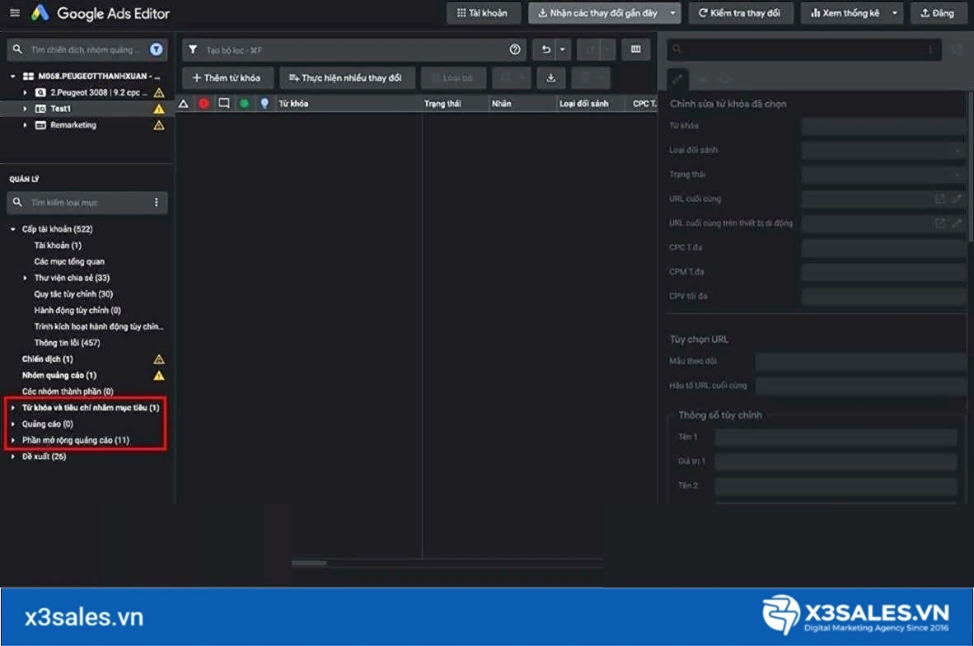Click the funnel icon of the filter bar
974x646 pixels.
(193, 49)
